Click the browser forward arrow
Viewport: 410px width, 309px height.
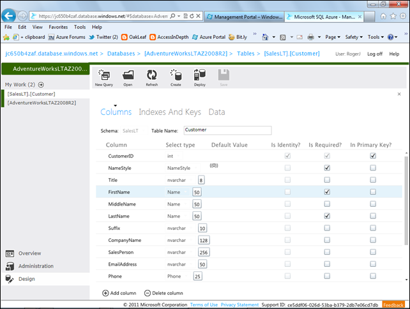pos(22,16)
